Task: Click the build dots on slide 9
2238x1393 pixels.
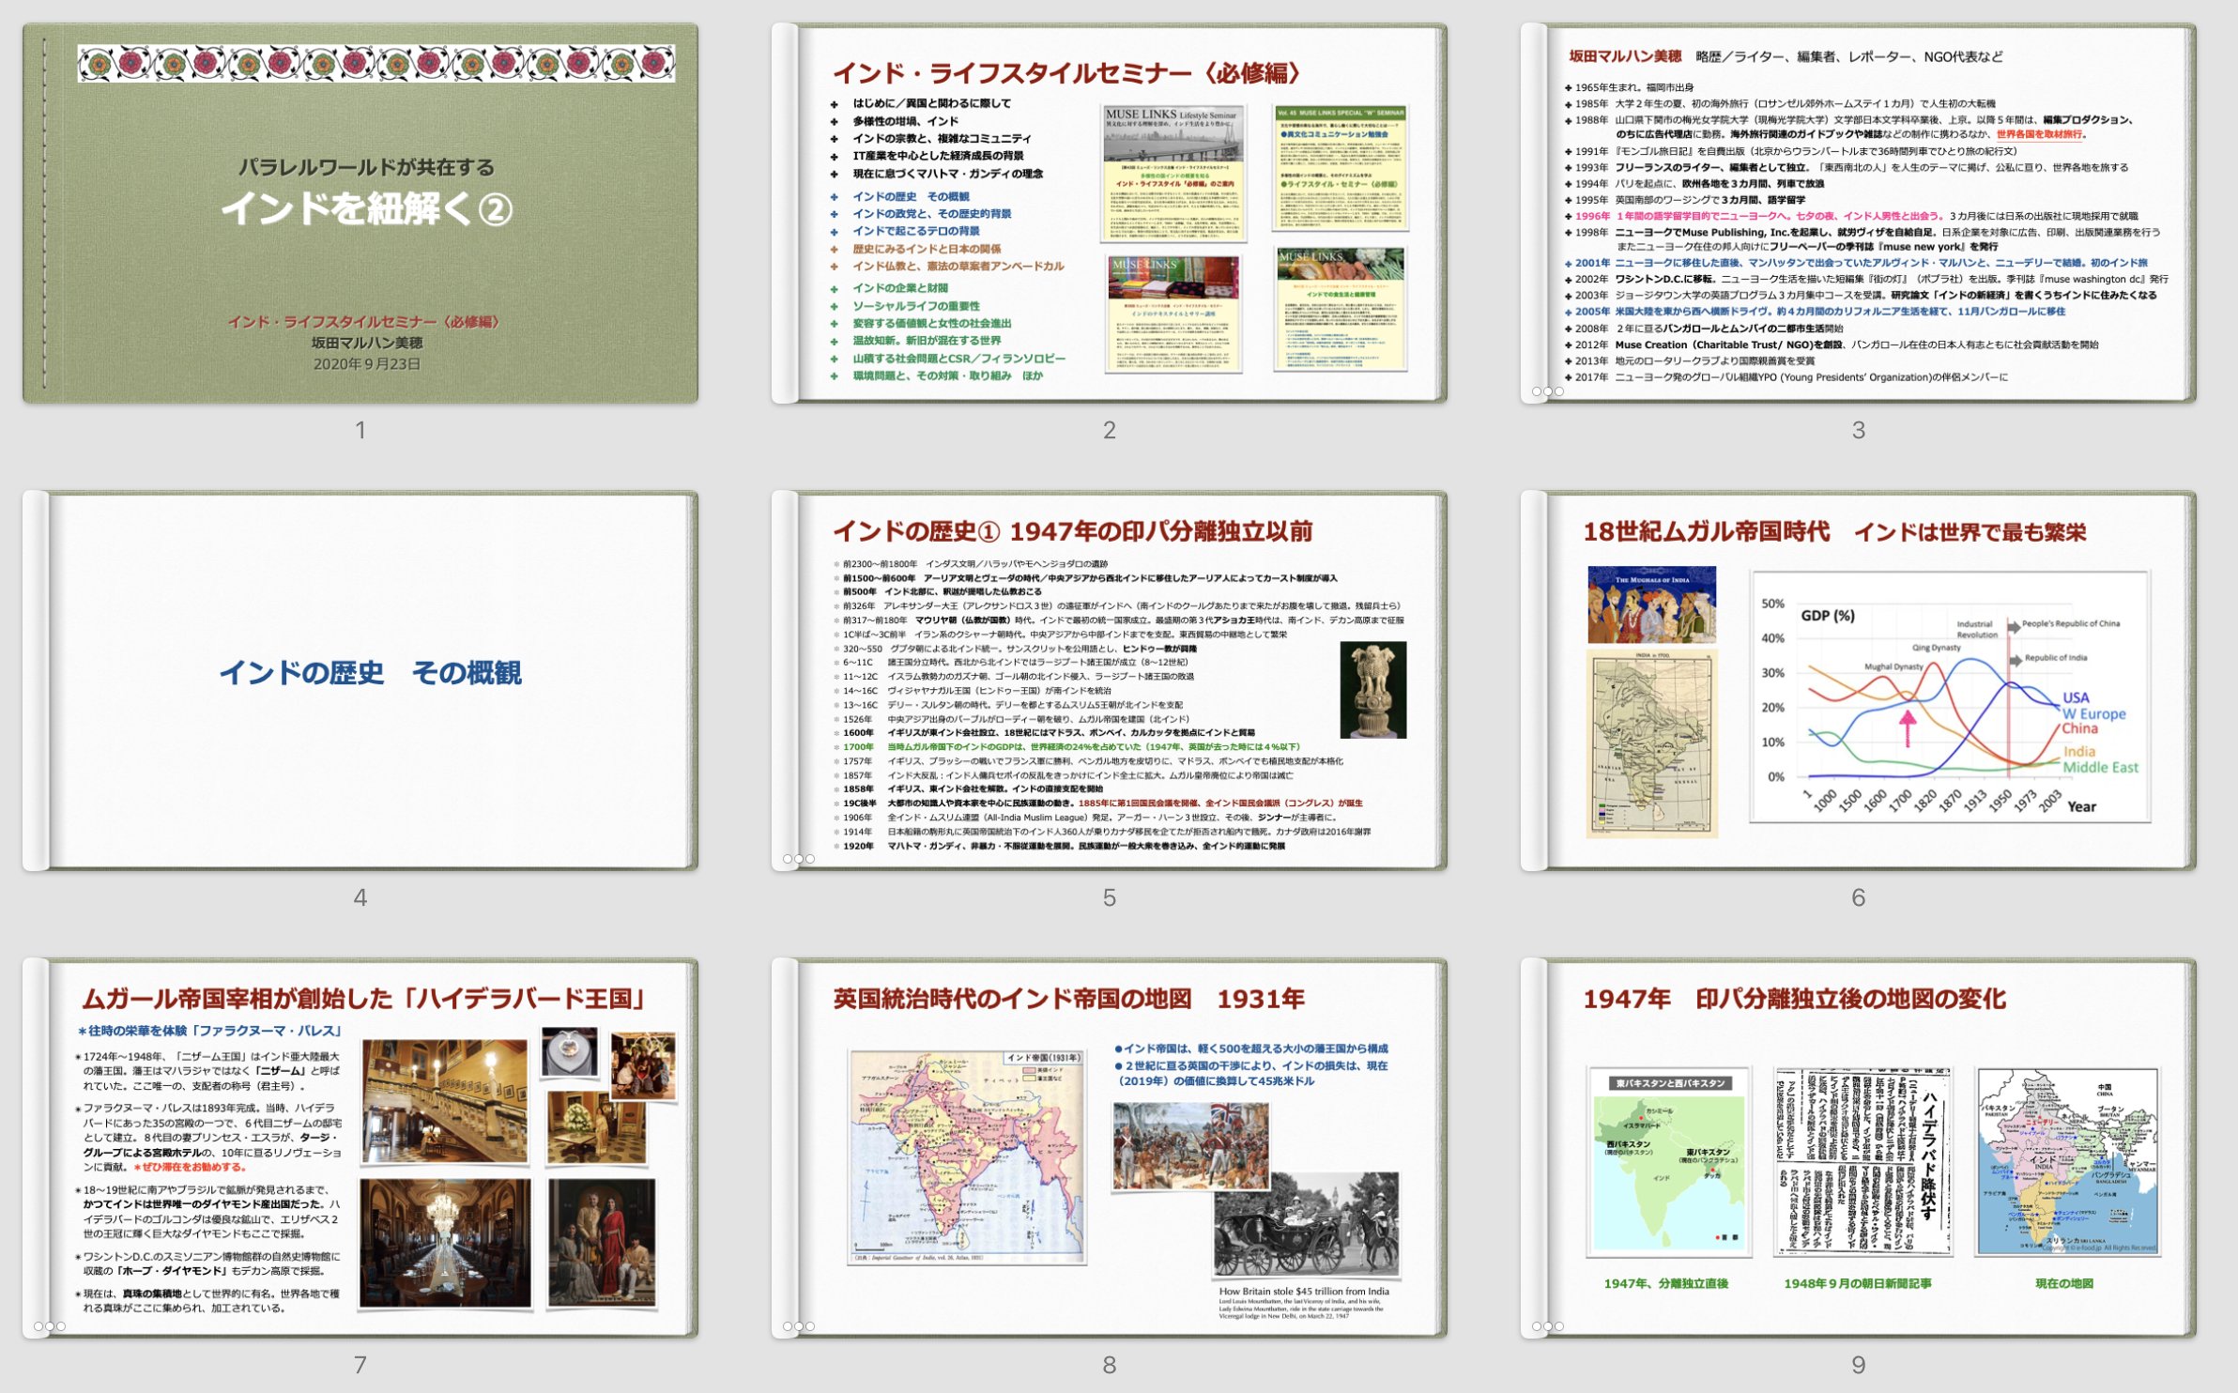Action: [x=1547, y=1325]
